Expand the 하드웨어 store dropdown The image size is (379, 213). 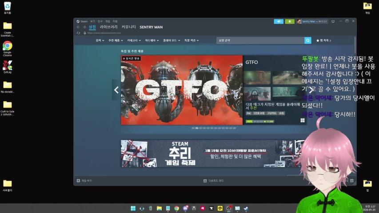coord(152,40)
